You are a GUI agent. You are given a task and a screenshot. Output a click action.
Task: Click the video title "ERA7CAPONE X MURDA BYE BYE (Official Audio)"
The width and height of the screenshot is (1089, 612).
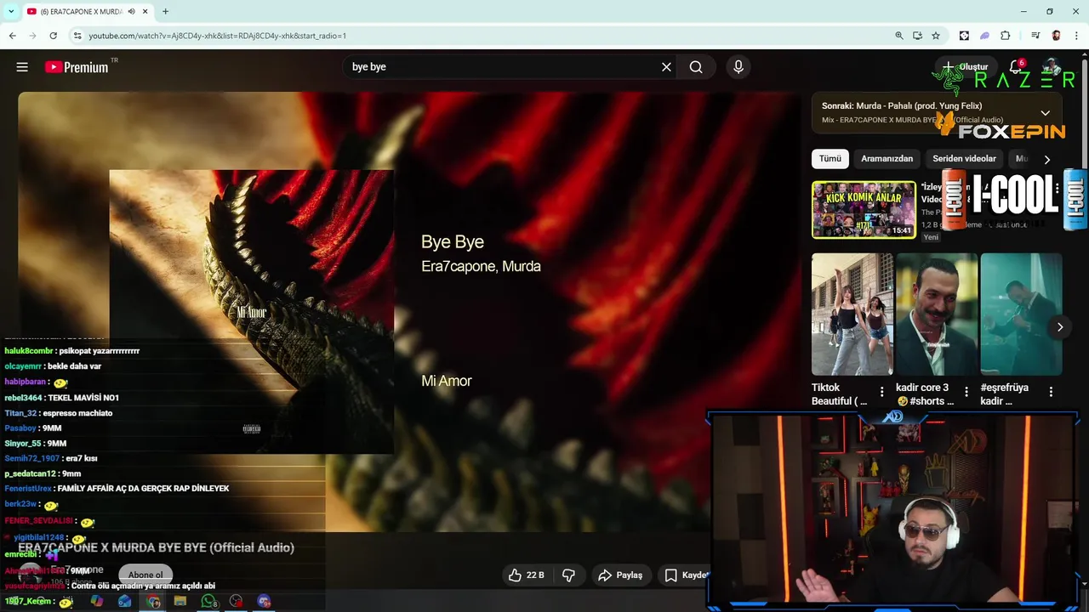157,548
